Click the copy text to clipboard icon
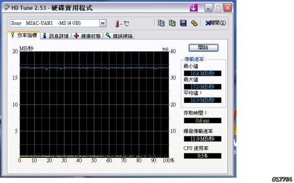Image resolution: width=294 pixels, height=183 pixels. pyautogui.click(x=161, y=23)
